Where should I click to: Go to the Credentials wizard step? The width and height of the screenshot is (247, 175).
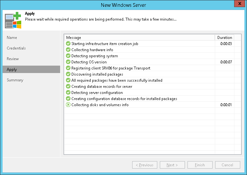coord(16,48)
